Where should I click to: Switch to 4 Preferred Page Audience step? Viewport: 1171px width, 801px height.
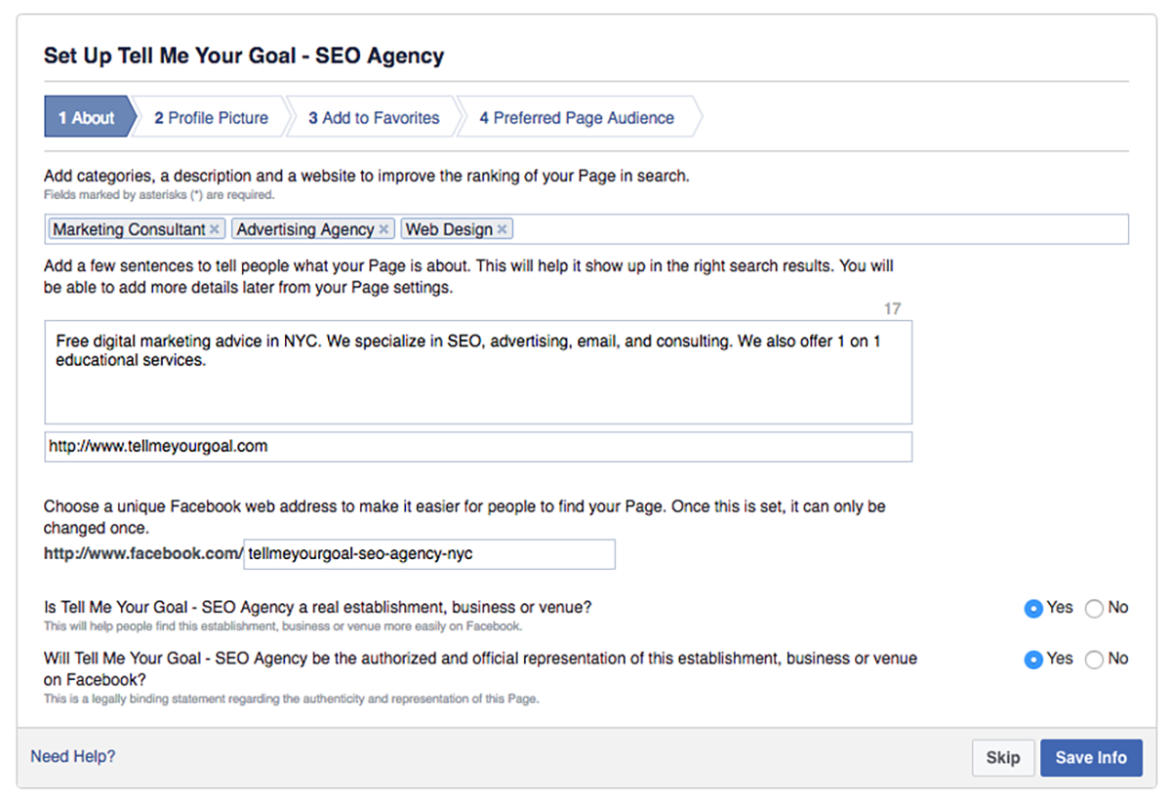point(577,118)
